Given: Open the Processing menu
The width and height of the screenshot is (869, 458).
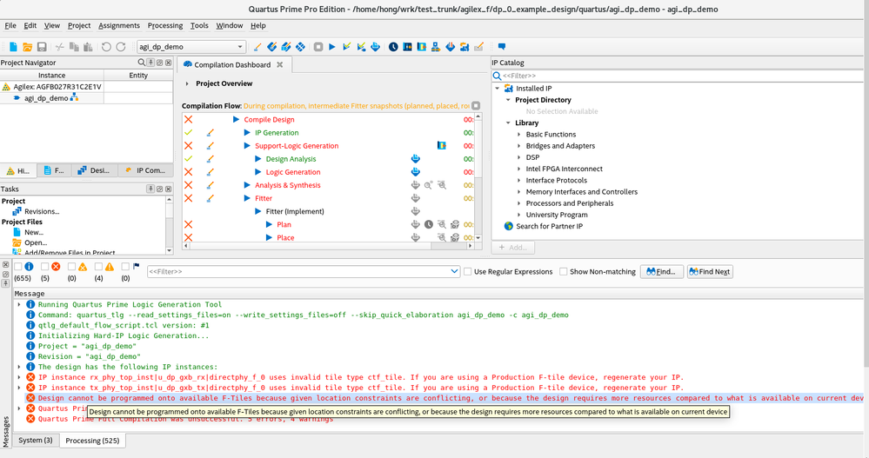Looking at the screenshot, I should (164, 26).
